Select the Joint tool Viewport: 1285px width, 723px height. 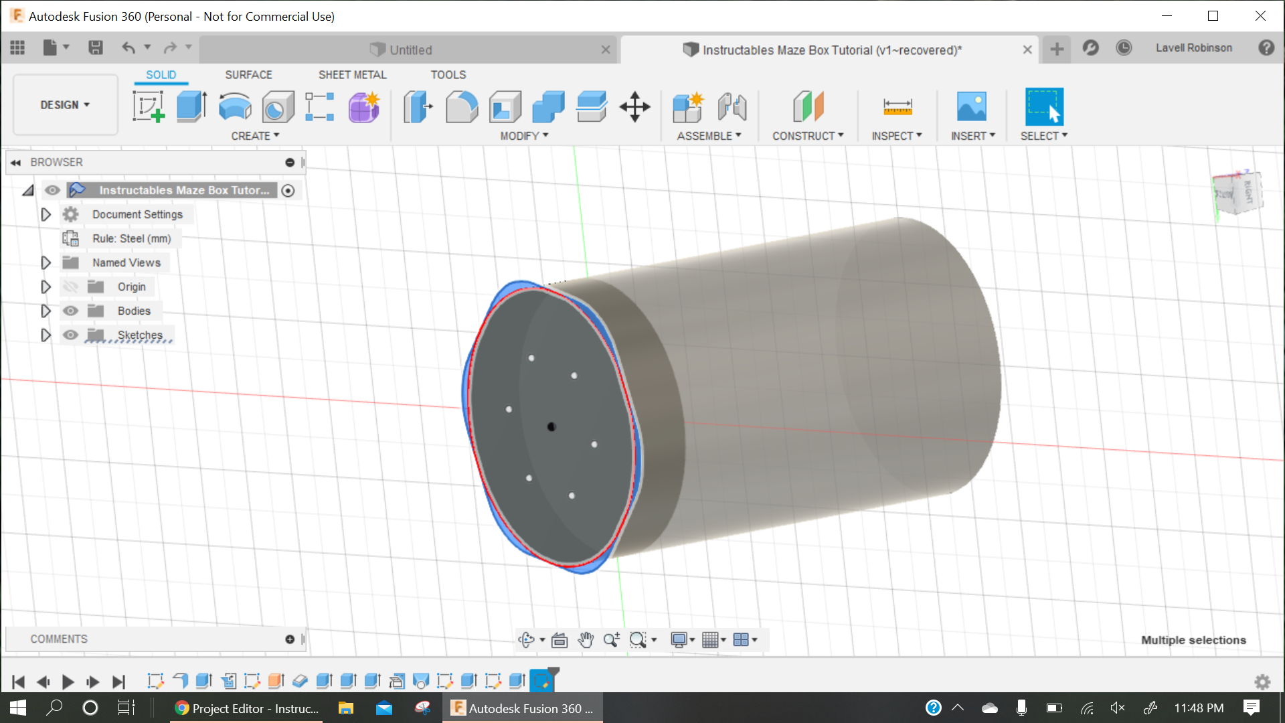pyautogui.click(x=732, y=106)
